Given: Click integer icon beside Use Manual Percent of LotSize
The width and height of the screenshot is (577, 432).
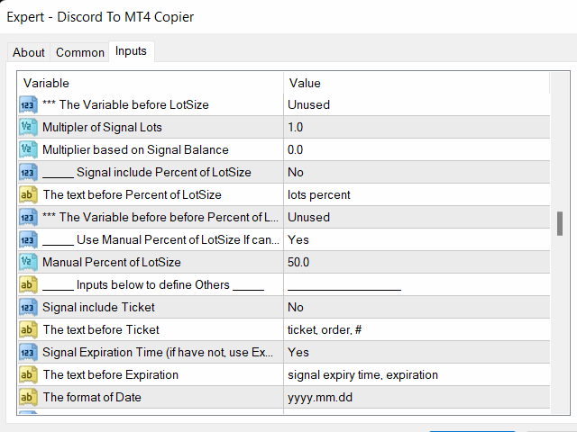Looking at the screenshot, I should (28, 240).
